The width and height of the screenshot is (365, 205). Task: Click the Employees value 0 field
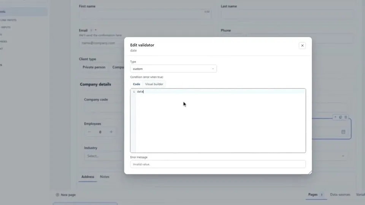pos(100,132)
